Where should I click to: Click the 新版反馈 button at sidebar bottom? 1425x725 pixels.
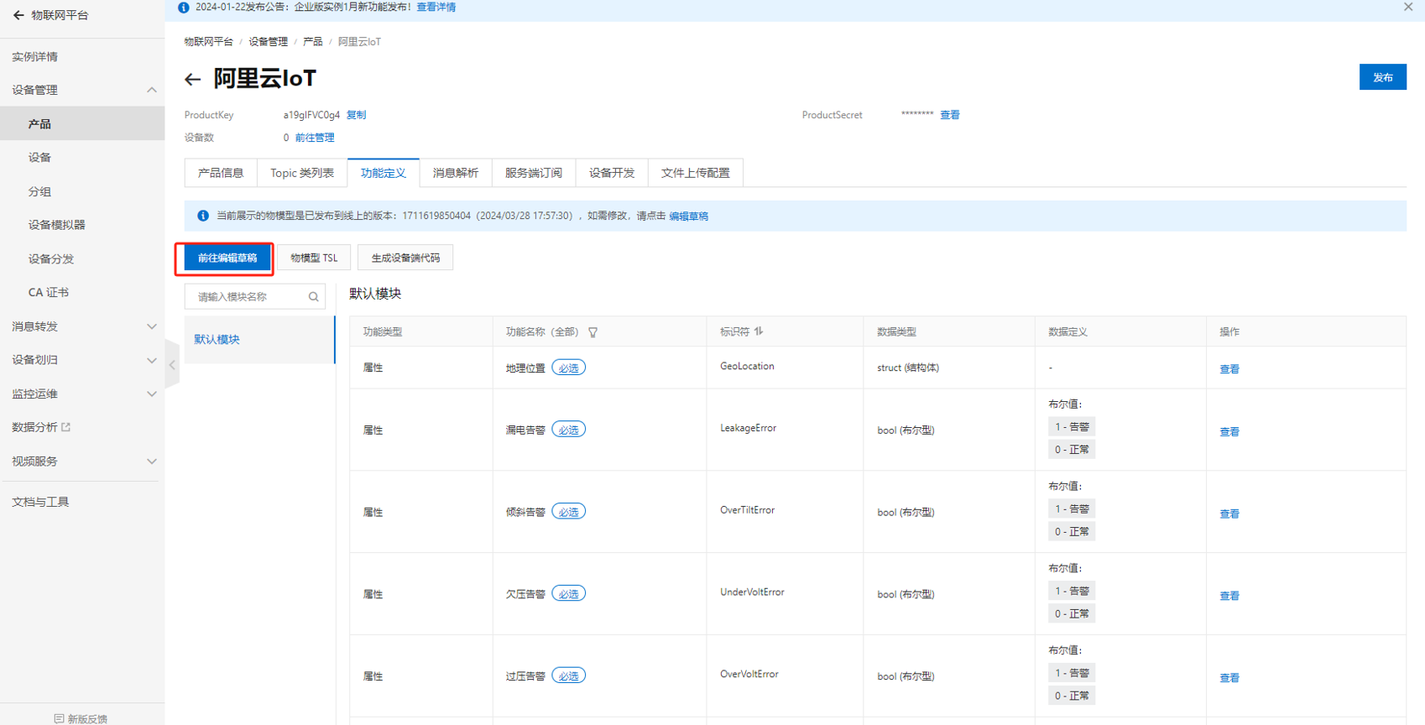point(81,719)
